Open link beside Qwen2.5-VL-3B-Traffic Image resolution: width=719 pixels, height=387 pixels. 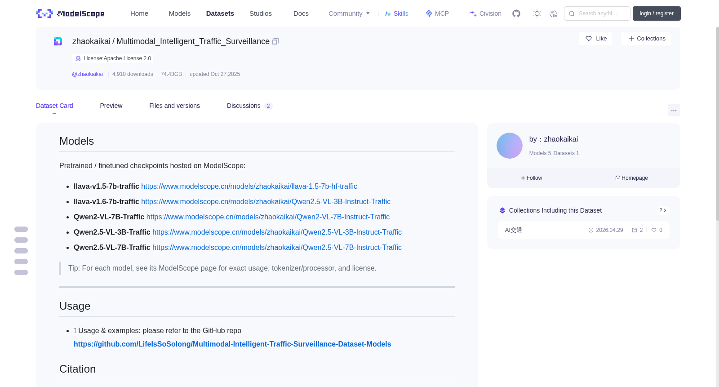tap(277, 232)
